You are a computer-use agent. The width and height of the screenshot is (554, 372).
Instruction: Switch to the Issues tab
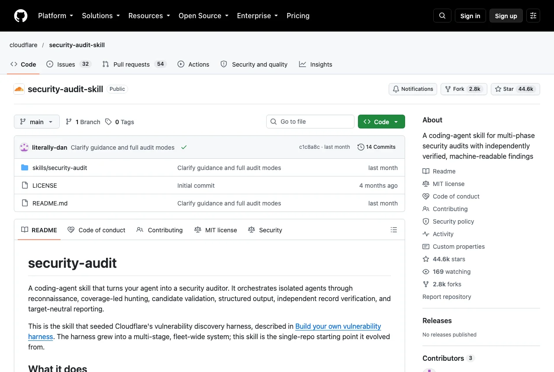click(x=68, y=64)
